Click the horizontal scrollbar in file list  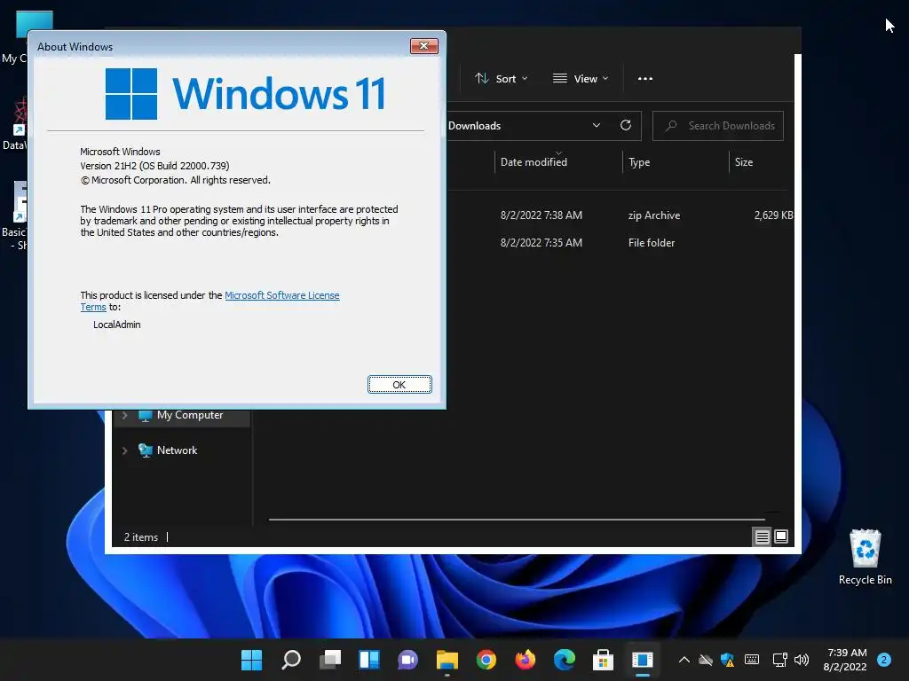tap(517, 520)
